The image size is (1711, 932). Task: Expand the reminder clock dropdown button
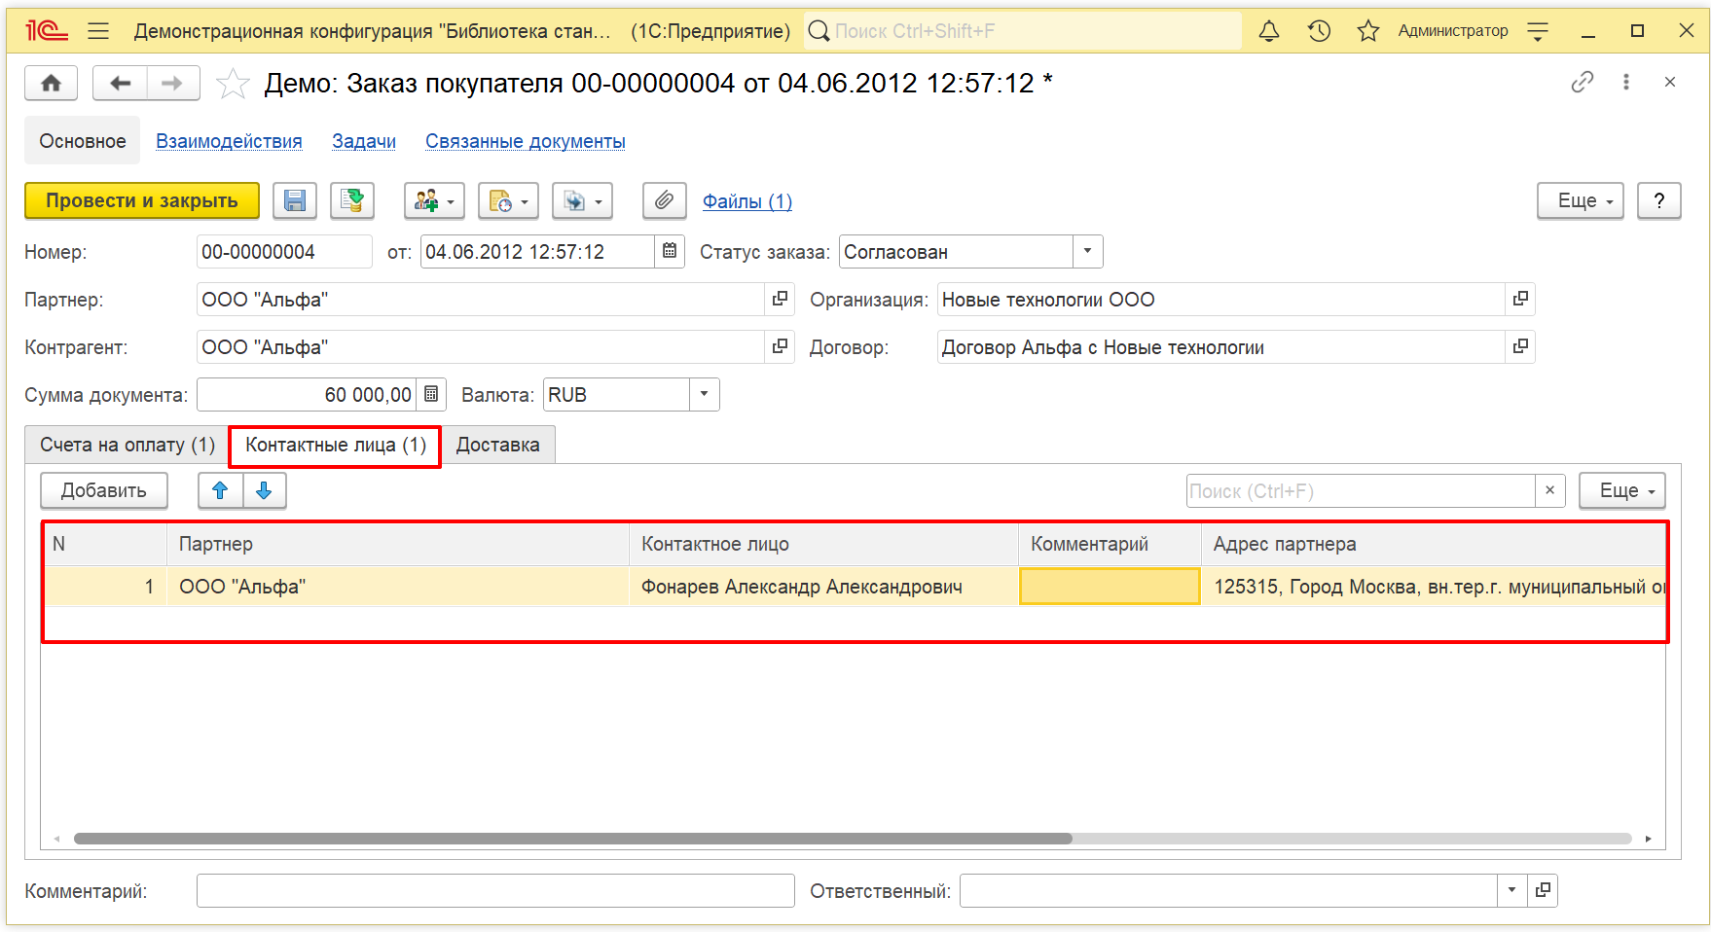(x=508, y=201)
